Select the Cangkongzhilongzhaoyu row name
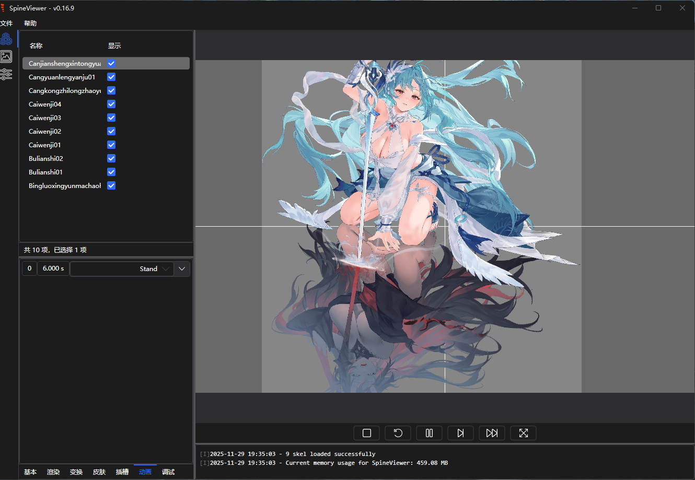695x480 pixels. coord(65,90)
